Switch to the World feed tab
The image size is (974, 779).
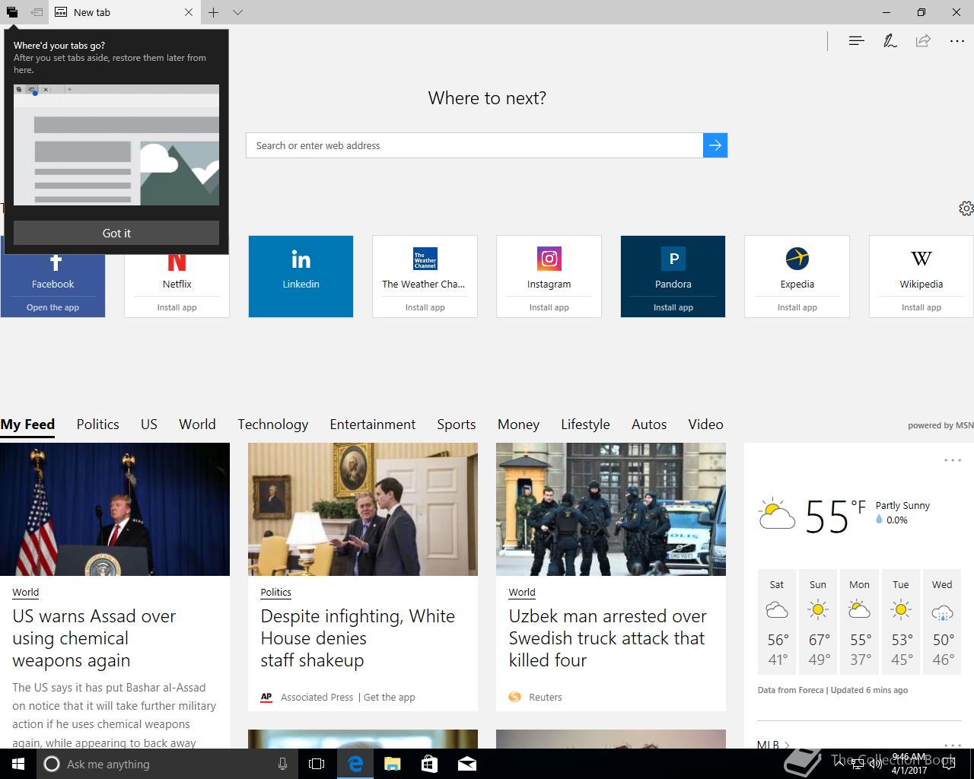(x=197, y=424)
